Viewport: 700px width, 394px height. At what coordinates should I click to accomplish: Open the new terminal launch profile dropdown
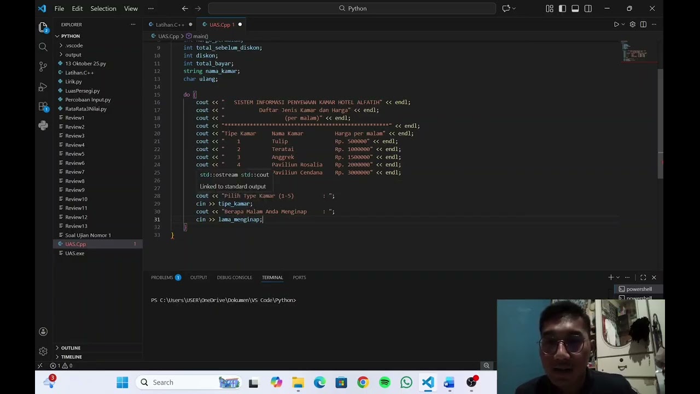click(x=618, y=277)
